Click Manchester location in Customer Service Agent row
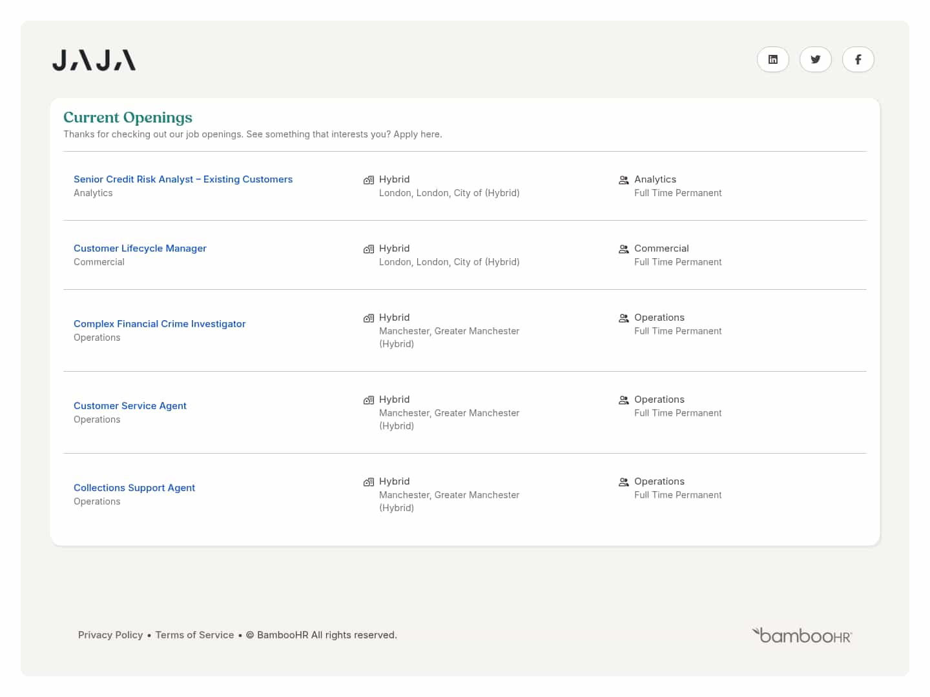The height and width of the screenshot is (697, 930). point(449,419)
